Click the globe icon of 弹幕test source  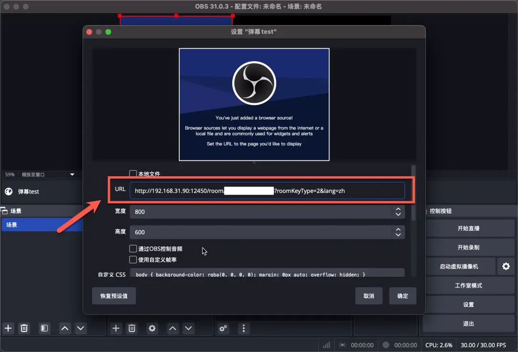tap(9, 192)
